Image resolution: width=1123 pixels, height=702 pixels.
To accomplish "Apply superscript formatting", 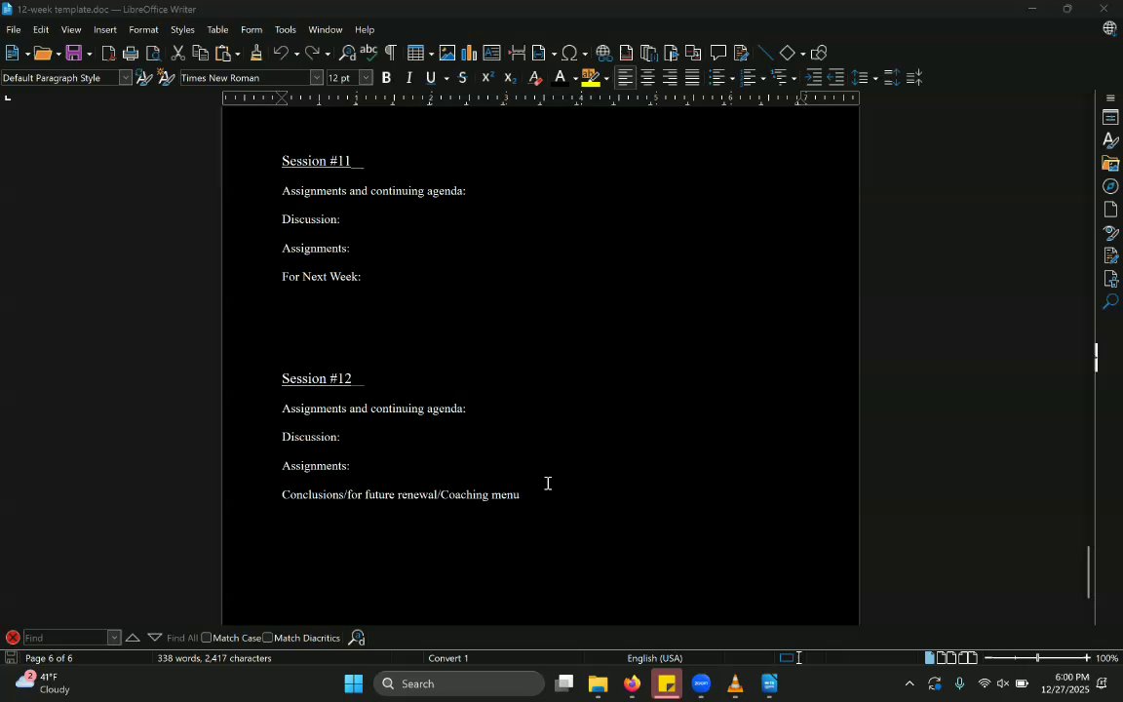I will pos(487,77).
